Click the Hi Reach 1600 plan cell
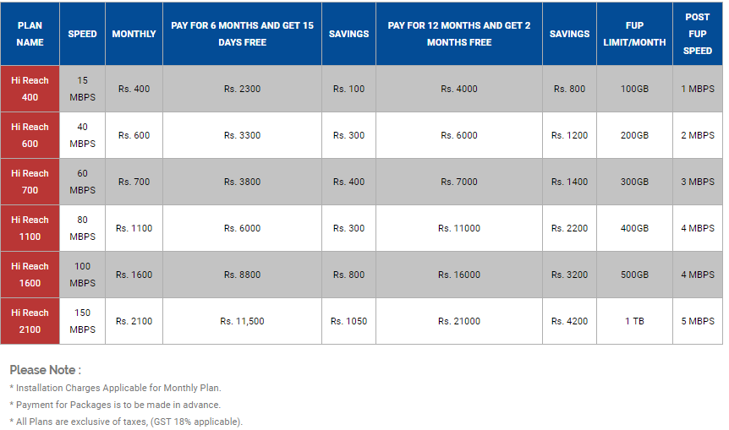This screenshot has width=729, height=430. click(30, 275)
